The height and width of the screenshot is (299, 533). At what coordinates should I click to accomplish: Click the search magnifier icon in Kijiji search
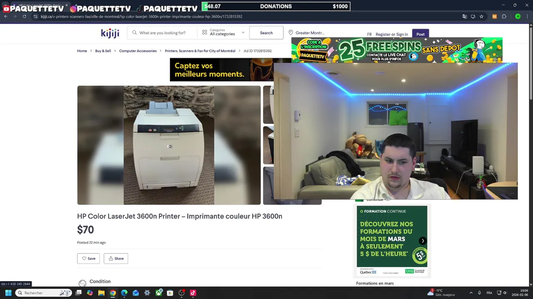134,33
